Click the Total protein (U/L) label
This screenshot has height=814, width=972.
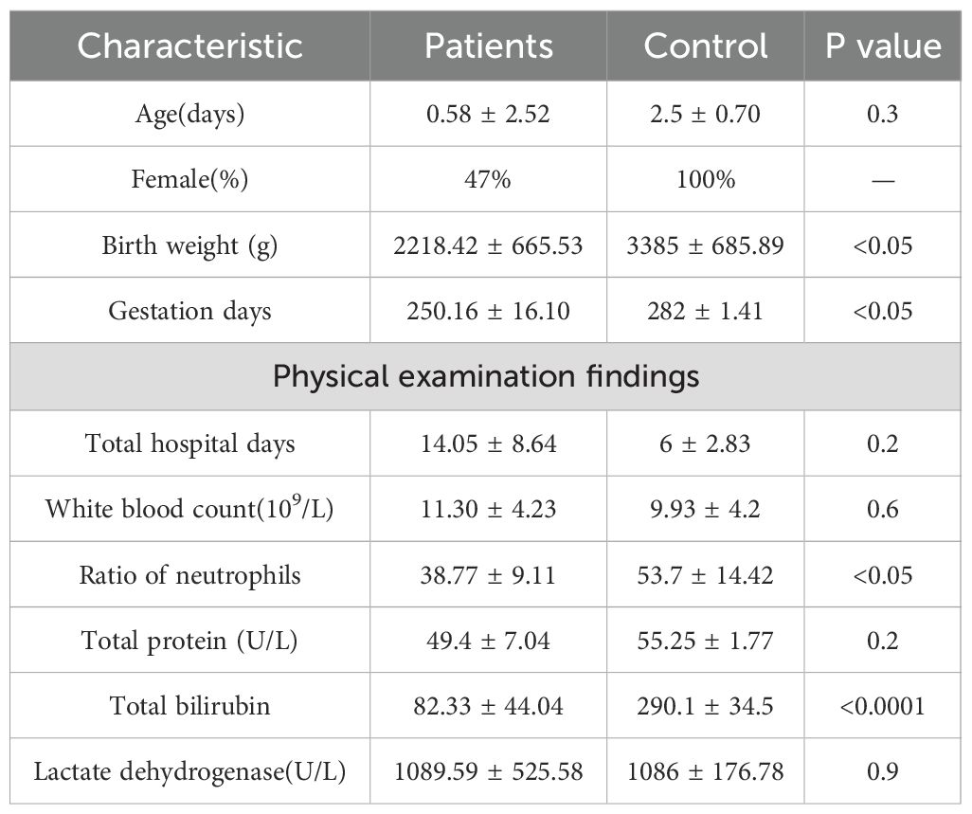(189, 641)
